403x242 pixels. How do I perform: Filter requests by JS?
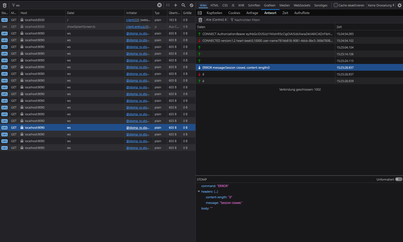[x=233, y=5]
